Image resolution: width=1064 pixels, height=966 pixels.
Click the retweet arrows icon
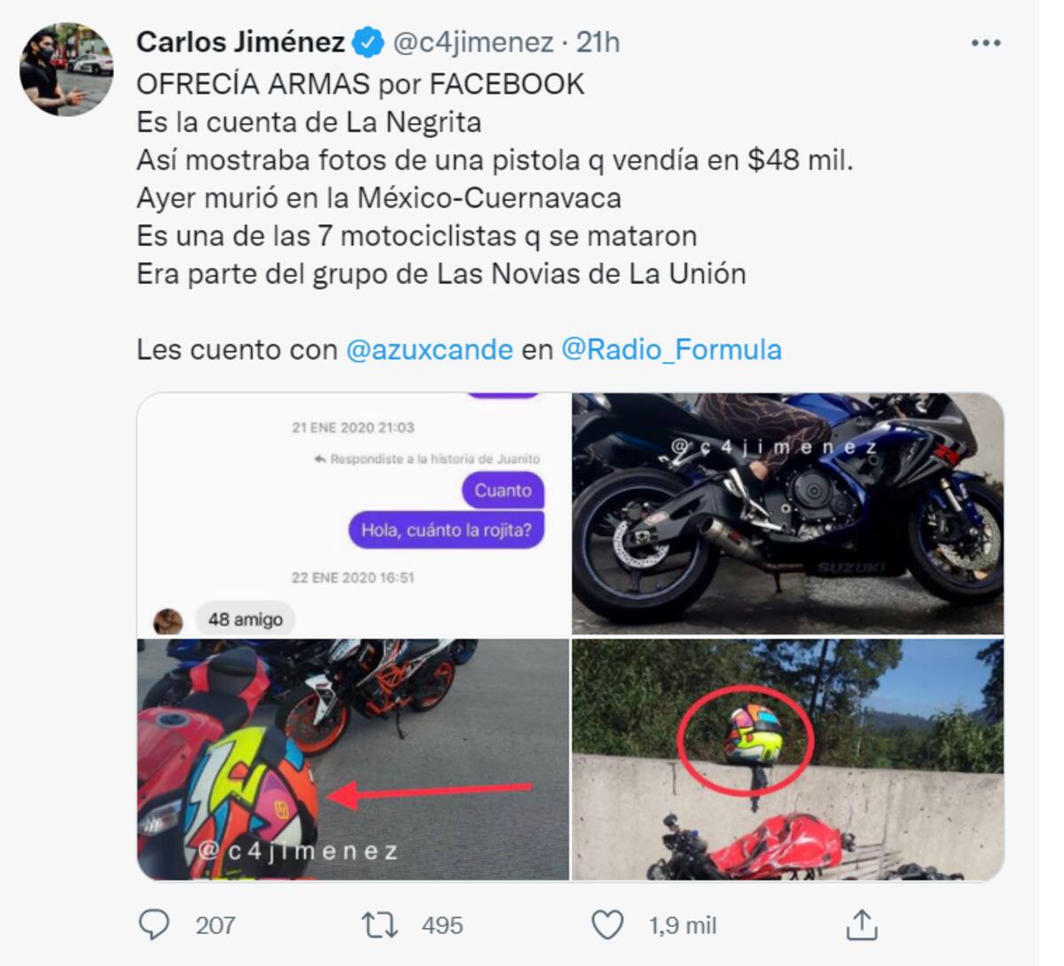(x=379, y=925)
